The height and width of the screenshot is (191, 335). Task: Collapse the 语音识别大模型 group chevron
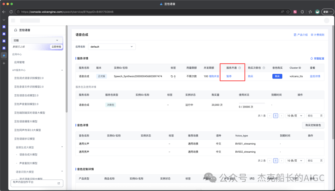coord(62,171)
